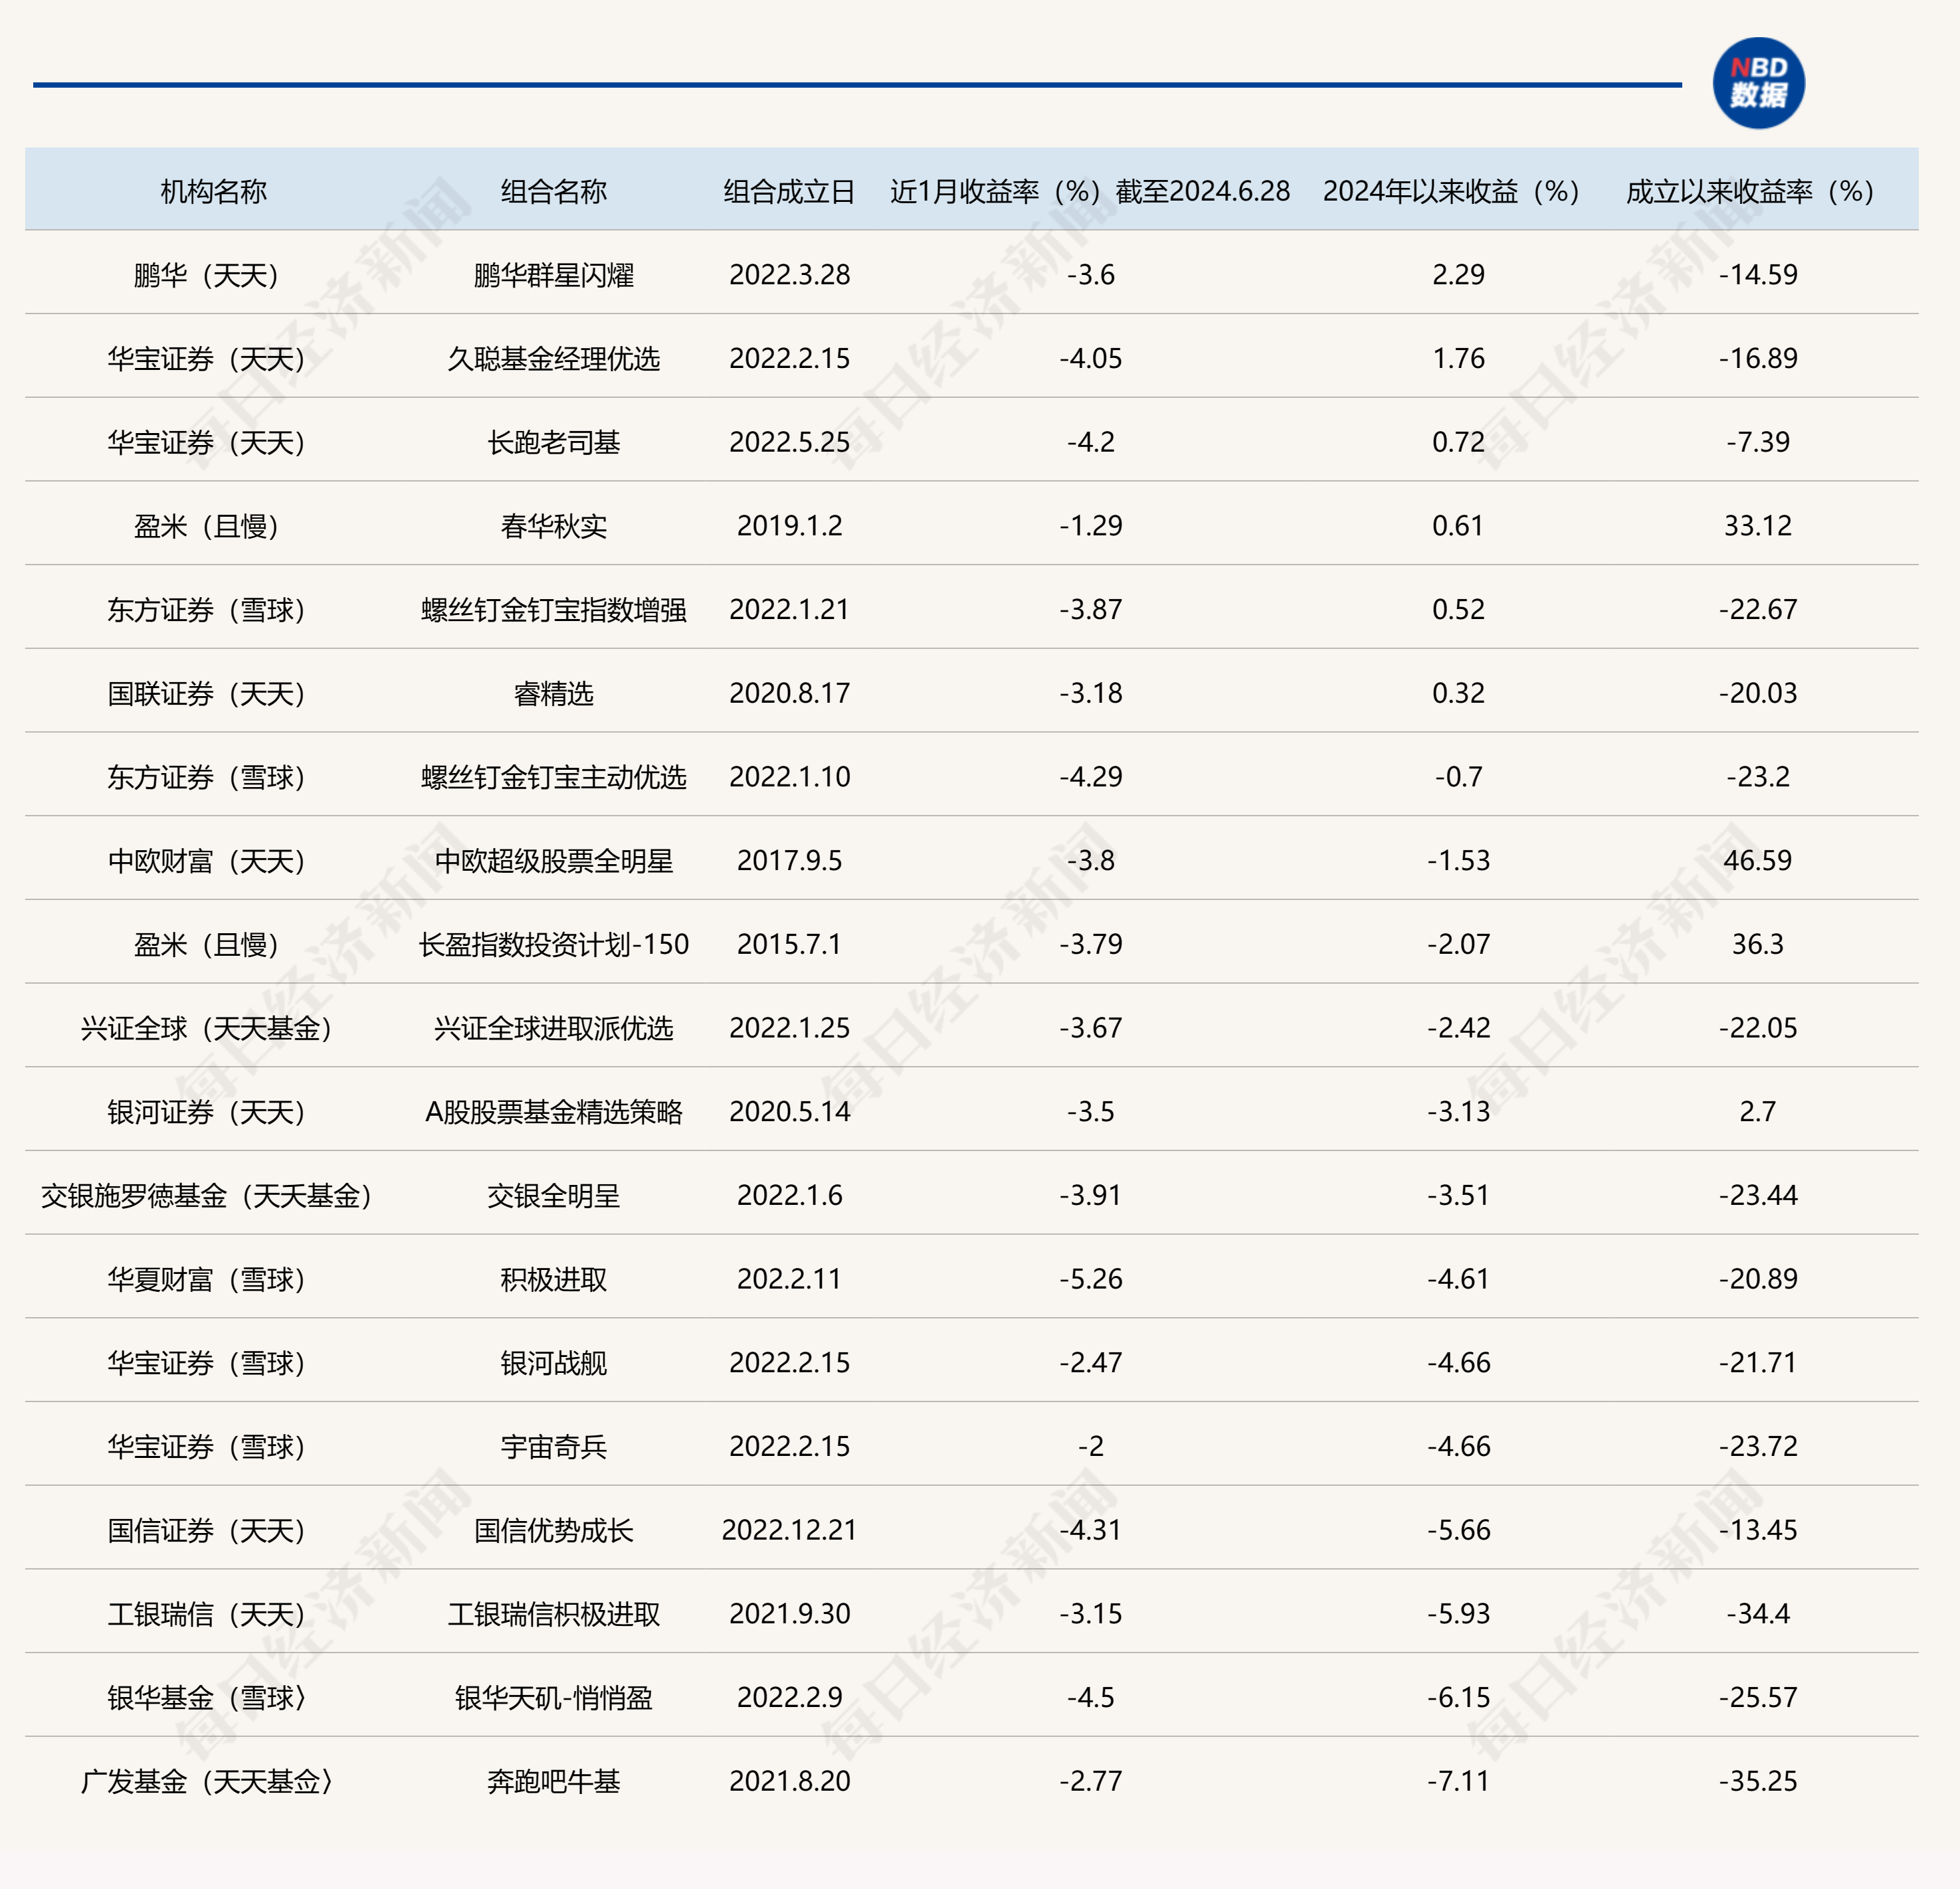This screenshot has width=1960, height=1889.
Task: Select 中欧财富（天天） institution cell
Action: tap(206, 861)
